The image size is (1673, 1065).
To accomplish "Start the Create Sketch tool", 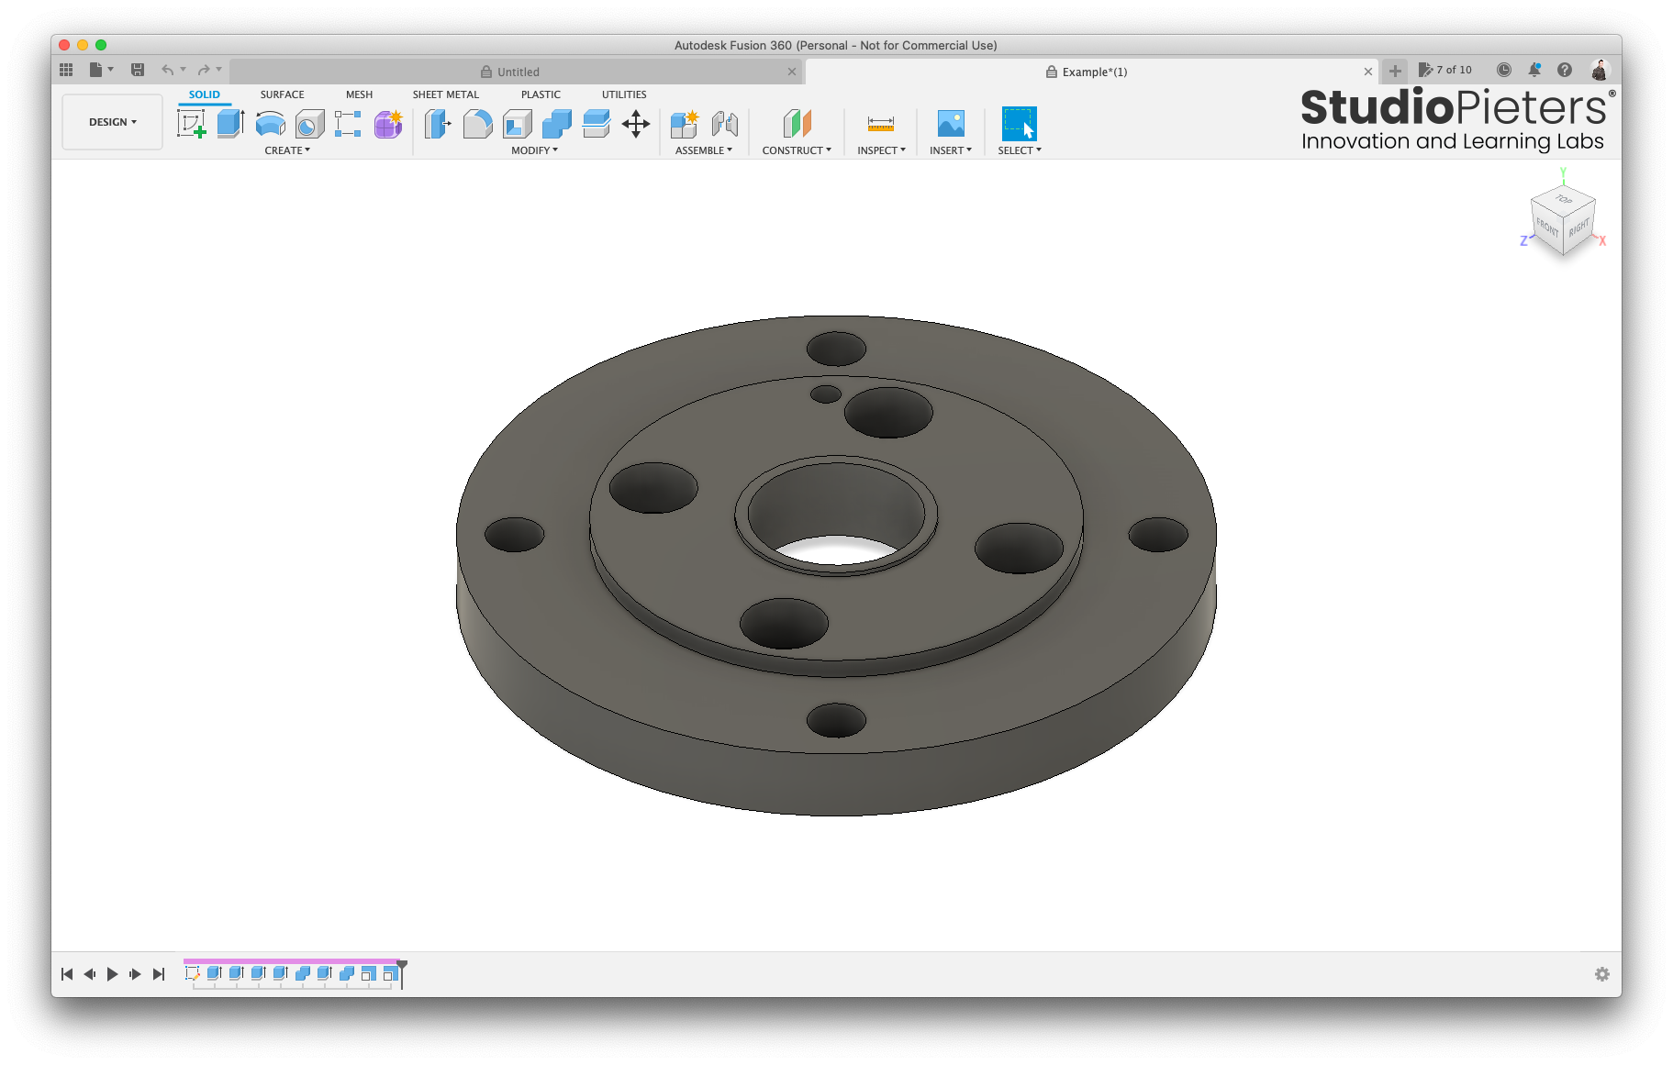I will click(192, 124).
